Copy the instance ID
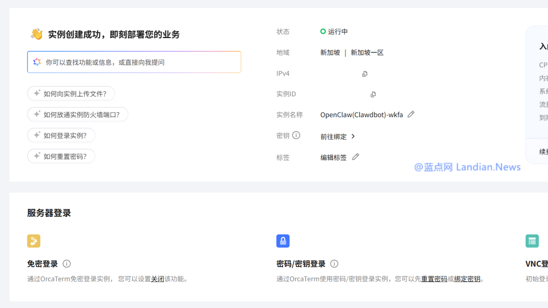 (x=372, y=94)
